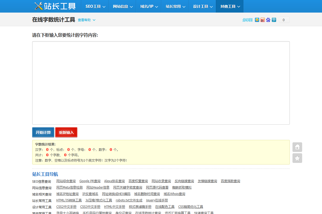Click the star favorite icon on the right
Viewport: 322px width, 214px height.
pyautogui.click(x=297, y=158)
